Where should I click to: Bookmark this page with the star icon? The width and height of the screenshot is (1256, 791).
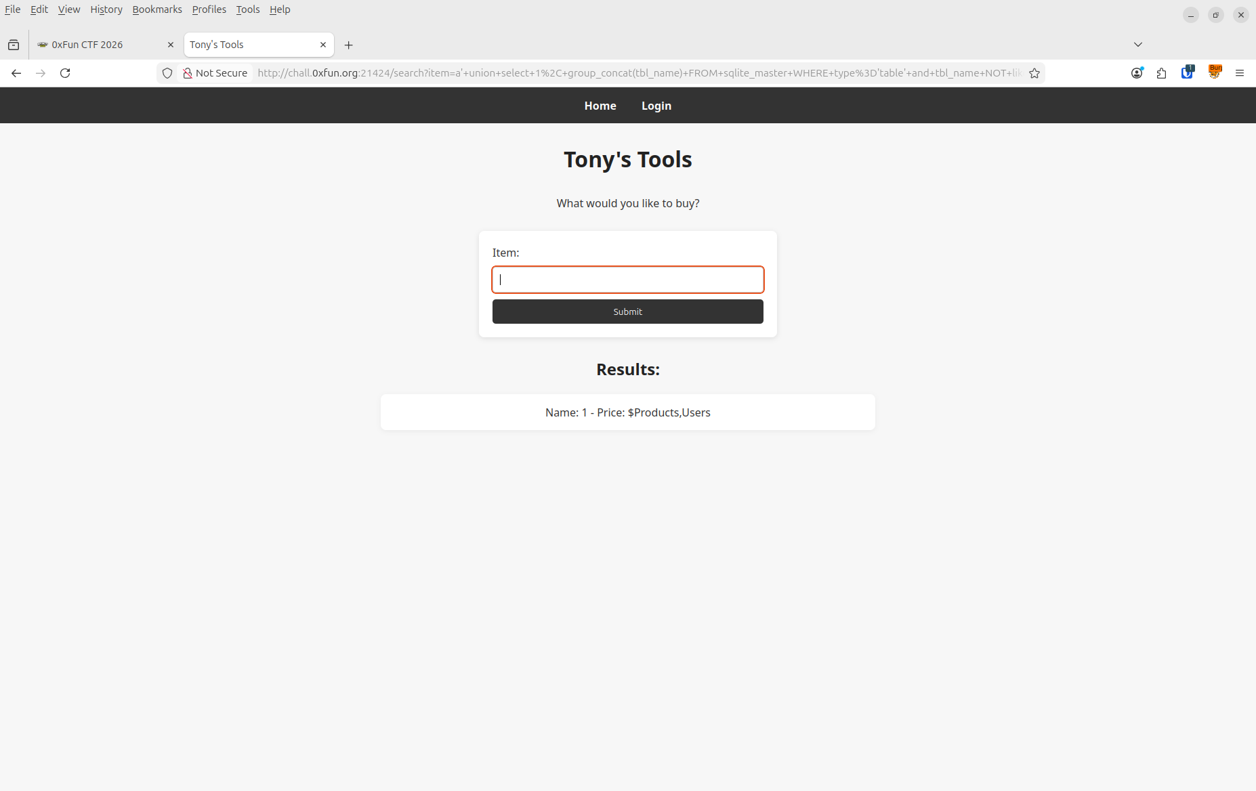coord(1034,73)
